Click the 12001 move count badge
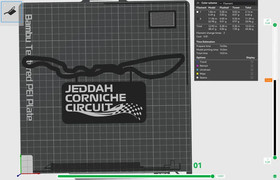The image size is (280, 180). [x=221, y=176]
